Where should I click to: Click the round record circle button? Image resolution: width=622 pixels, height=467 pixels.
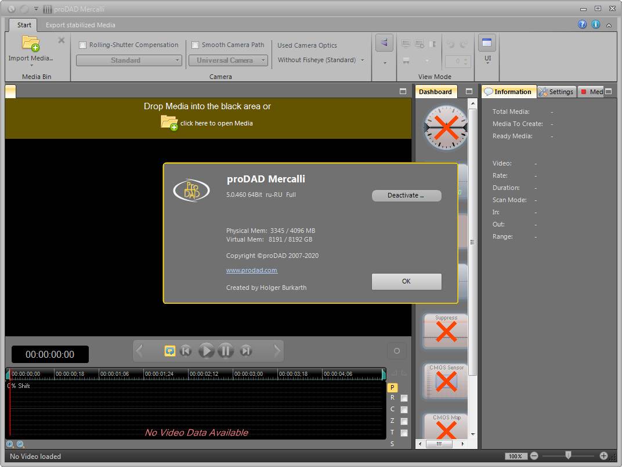pyautogui.click(x=397, y=351)
